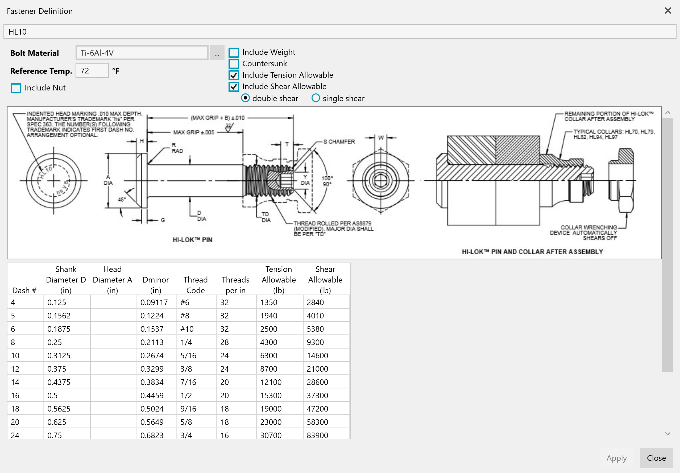Click tension allowable cell 1350
Screen dimensions: 680x473
pyautogui.click(x=280, y=302)
